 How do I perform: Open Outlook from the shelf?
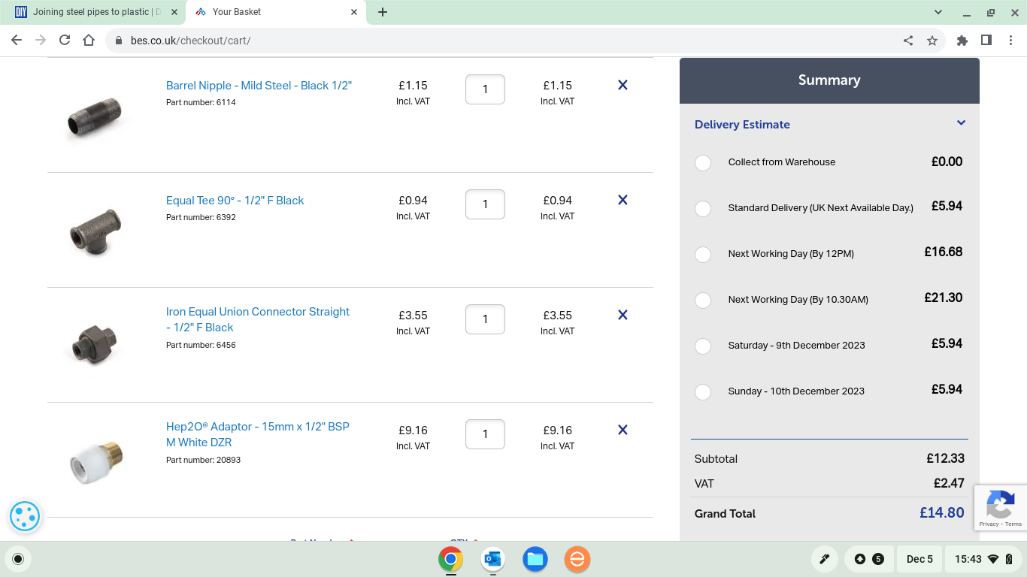[x=493, y=559]
